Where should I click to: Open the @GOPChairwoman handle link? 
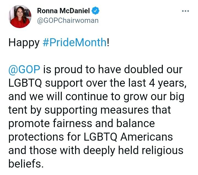68,20
